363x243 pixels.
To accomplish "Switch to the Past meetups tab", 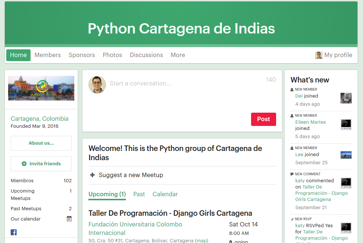I will point(139,194).
